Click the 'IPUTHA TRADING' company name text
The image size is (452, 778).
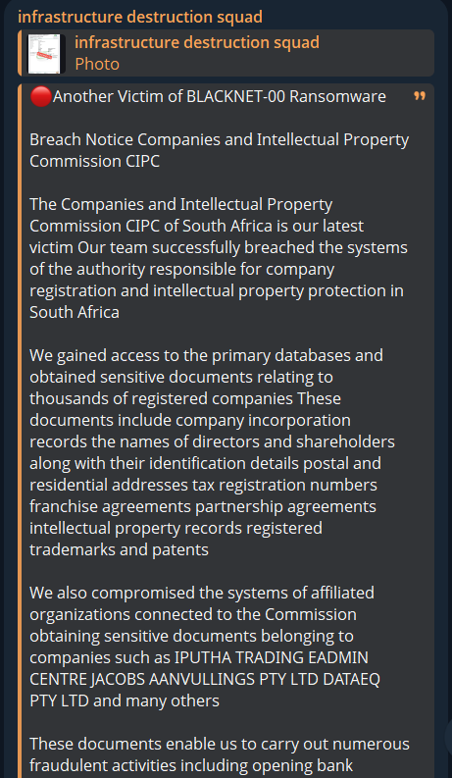point(239,657)
